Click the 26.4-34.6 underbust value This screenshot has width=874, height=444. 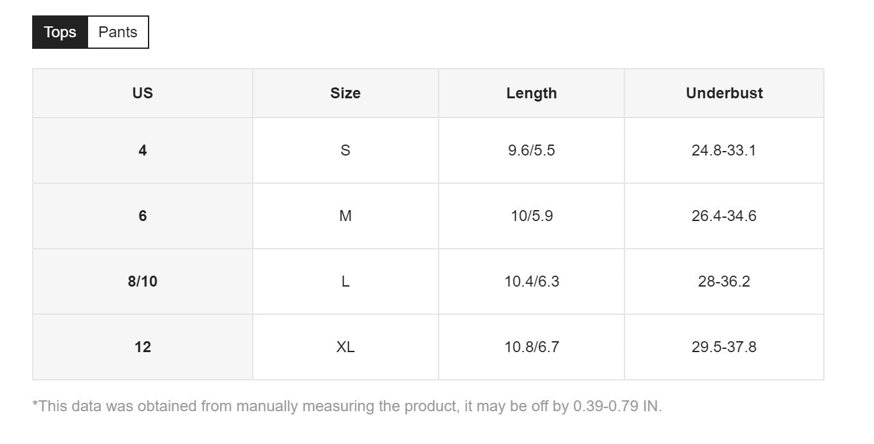[x=724, y=216]
